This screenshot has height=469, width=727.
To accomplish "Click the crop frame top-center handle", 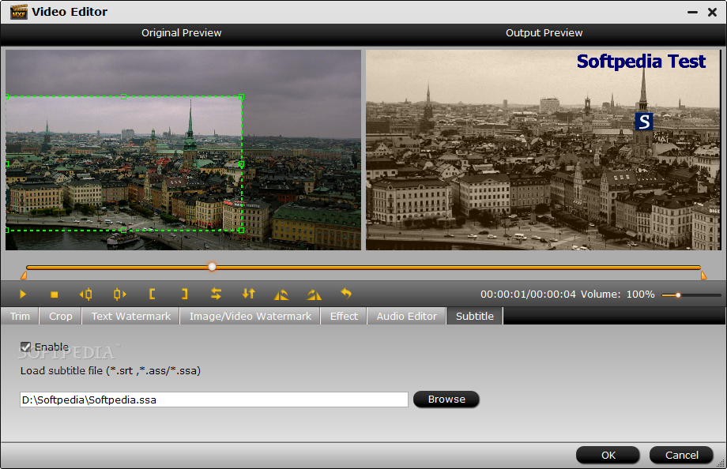I will (124, 97).
